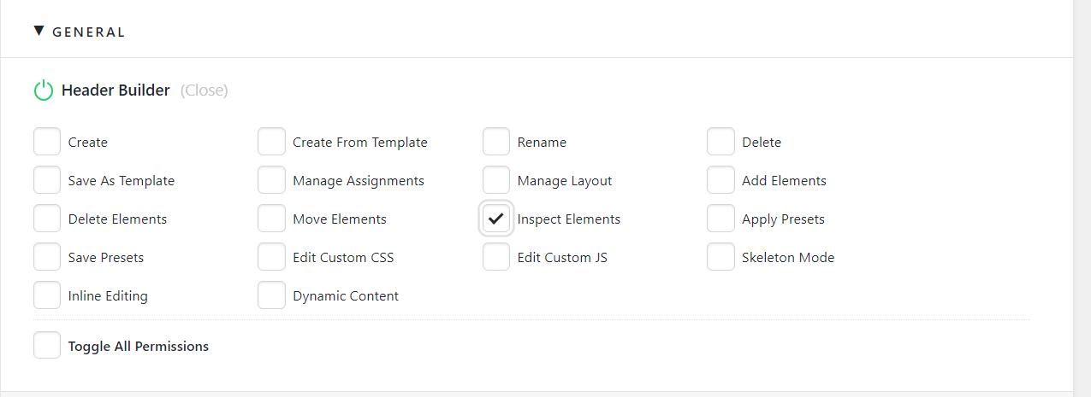
Task: Enable the Edit Custom JS checkbox
Action: pos(496,257)
